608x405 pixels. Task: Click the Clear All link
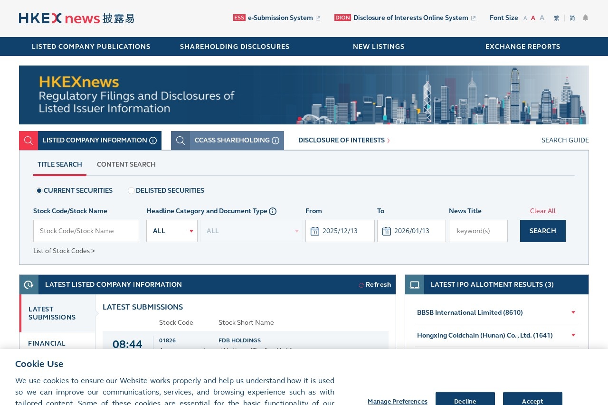pyautogui.click(x=542, y=211)
